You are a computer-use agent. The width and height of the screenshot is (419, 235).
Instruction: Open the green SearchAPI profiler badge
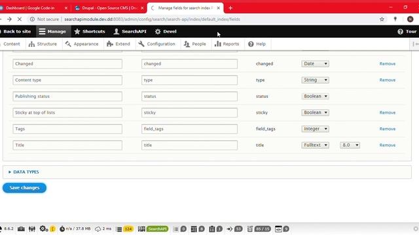point(157,228)
